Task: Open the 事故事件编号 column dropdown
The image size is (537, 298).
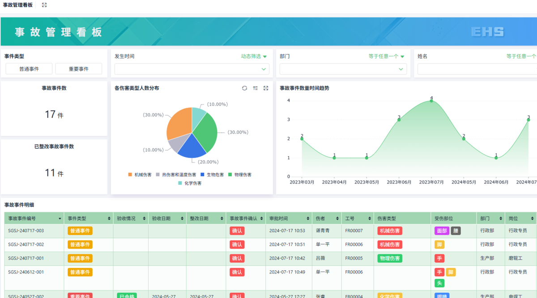Action: pos(60,218)
